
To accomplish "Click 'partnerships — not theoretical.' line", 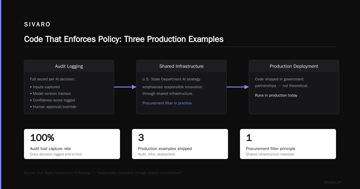I will coord(282,86).
